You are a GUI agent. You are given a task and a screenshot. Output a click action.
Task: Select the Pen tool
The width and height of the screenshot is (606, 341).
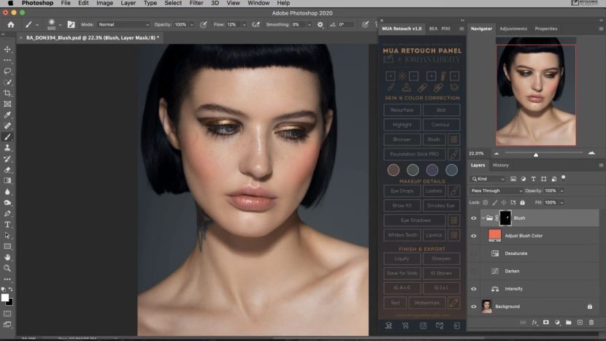coord(7,213)
